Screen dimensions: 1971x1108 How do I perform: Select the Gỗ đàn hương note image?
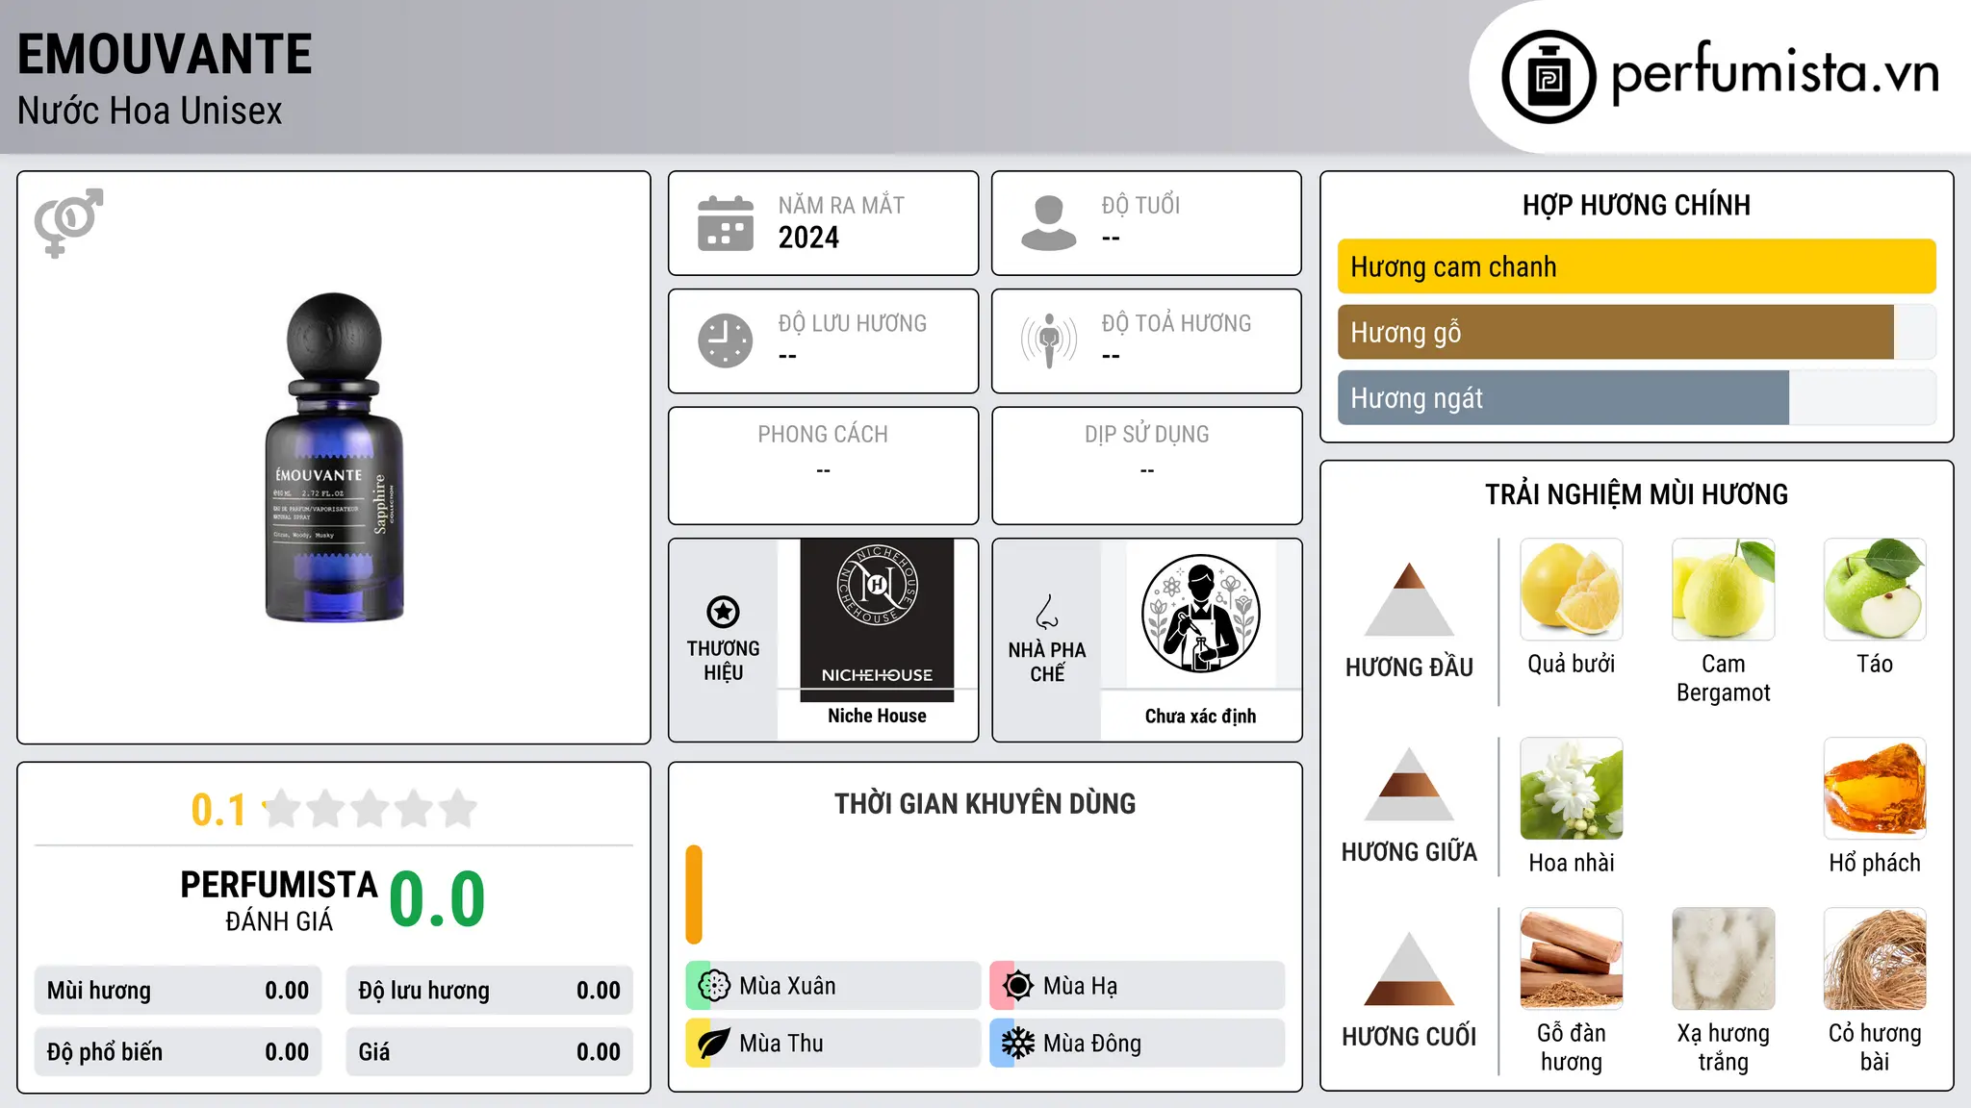pos(1572,959)
